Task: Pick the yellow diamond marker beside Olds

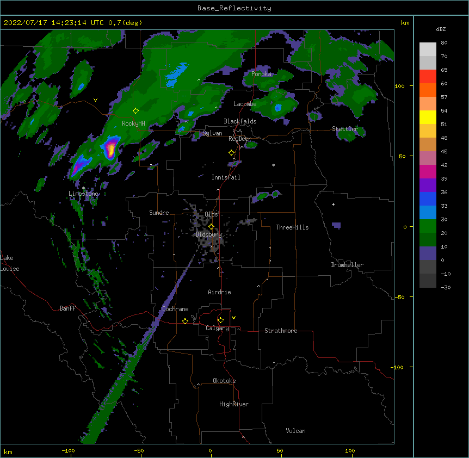Action: coord(211,227)
